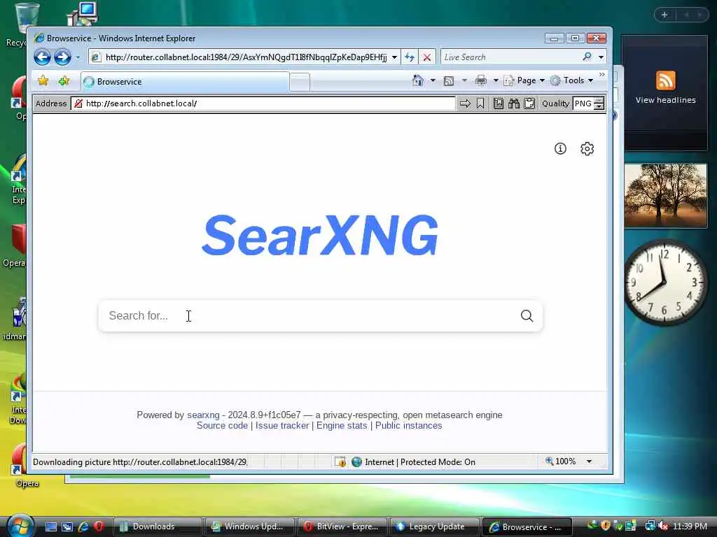Click the Browservice clipboard icon
Screen dimensions: 717x537
point(529,103)
